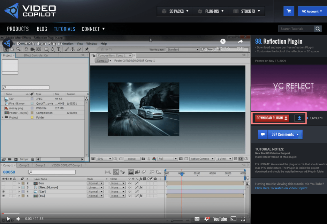Go to TUTORIALS page
Viewport: 327px width, 224px height.
point(65,29)
